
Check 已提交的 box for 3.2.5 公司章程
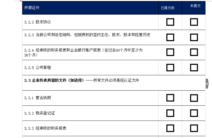point(170,67)
